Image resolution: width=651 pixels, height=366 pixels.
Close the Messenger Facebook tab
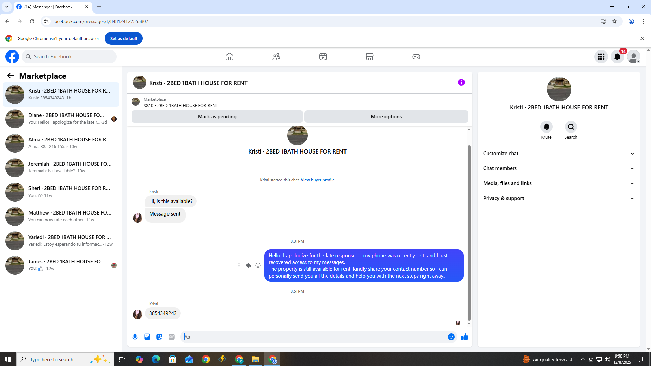87,7
